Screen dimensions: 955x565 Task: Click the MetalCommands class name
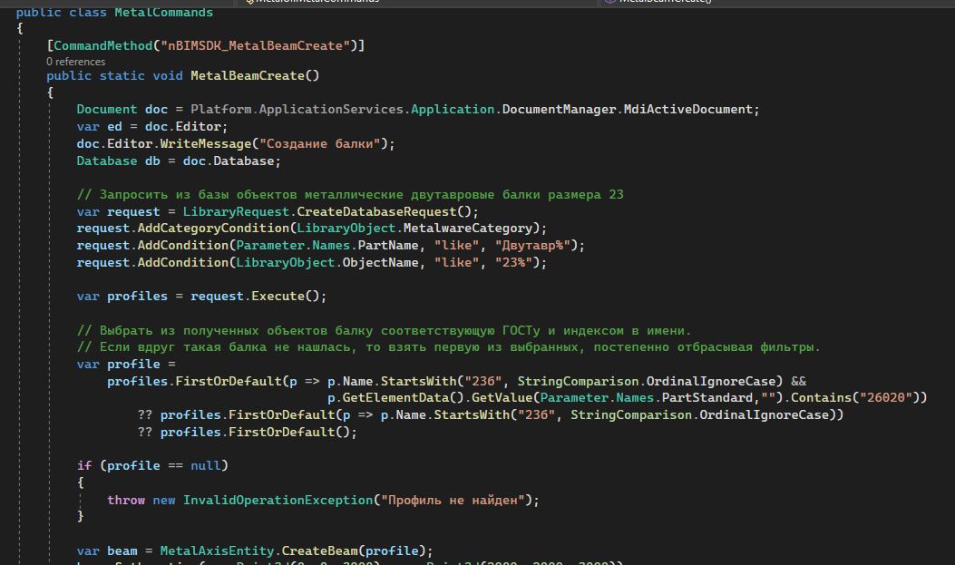[164, 12]
